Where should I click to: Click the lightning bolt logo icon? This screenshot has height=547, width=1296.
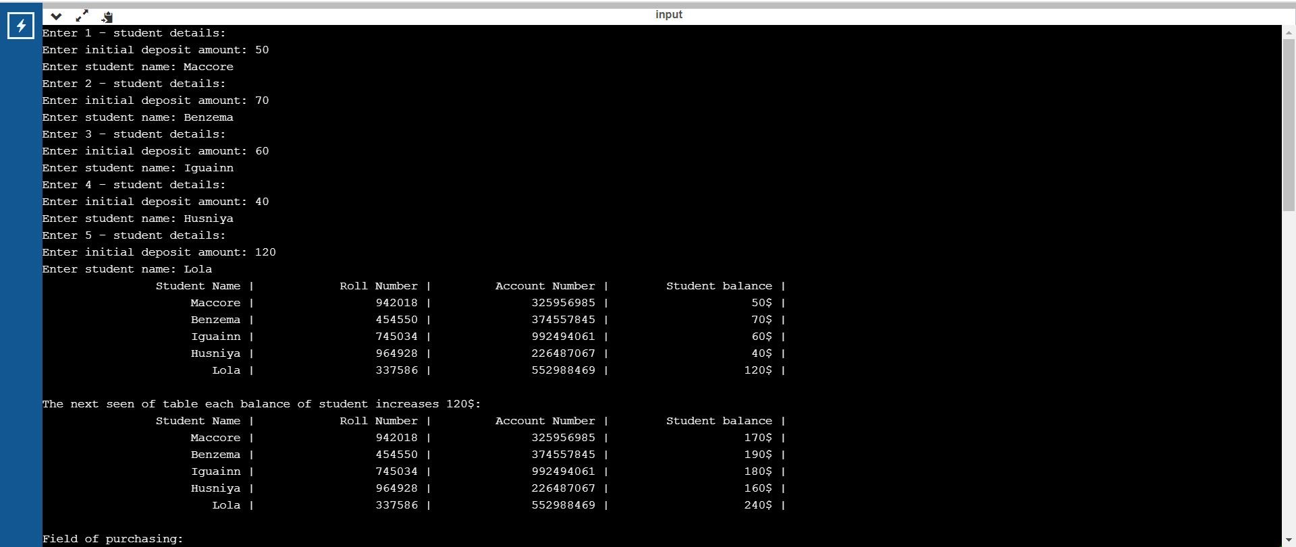tap(21, 26)
